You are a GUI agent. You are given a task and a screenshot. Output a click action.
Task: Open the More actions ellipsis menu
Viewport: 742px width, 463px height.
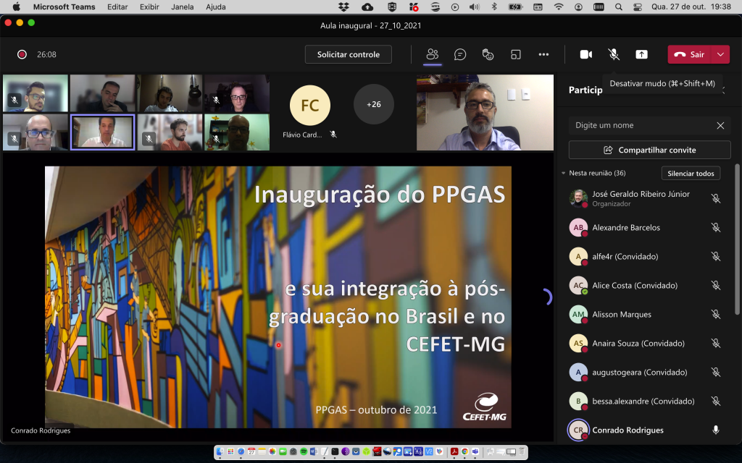point(543,54)
